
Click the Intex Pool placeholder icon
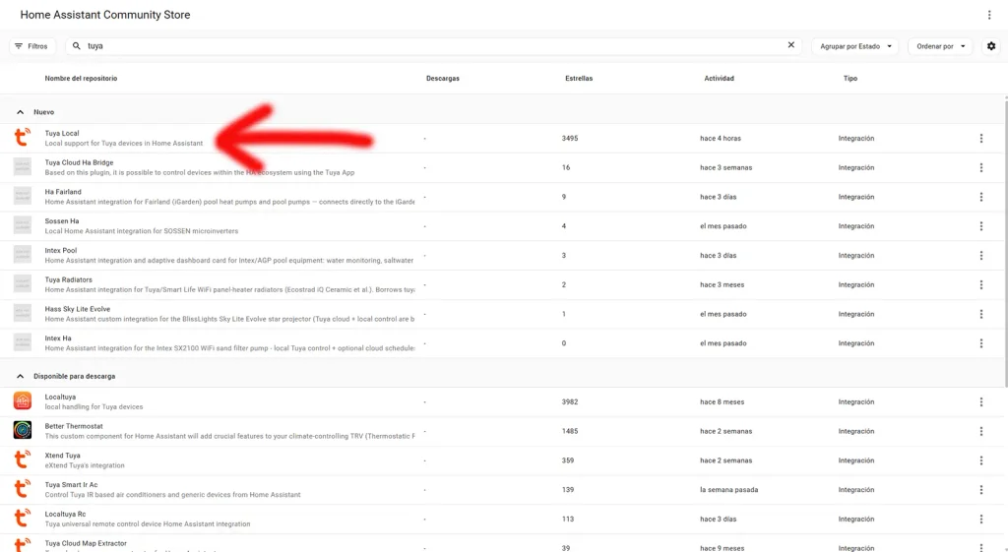[23, 255]
